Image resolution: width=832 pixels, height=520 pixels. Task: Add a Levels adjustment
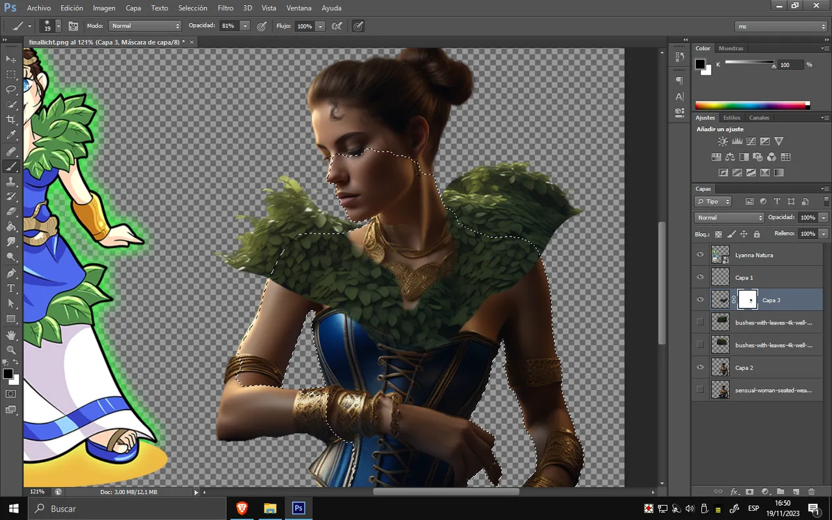(x=737, y=141)
